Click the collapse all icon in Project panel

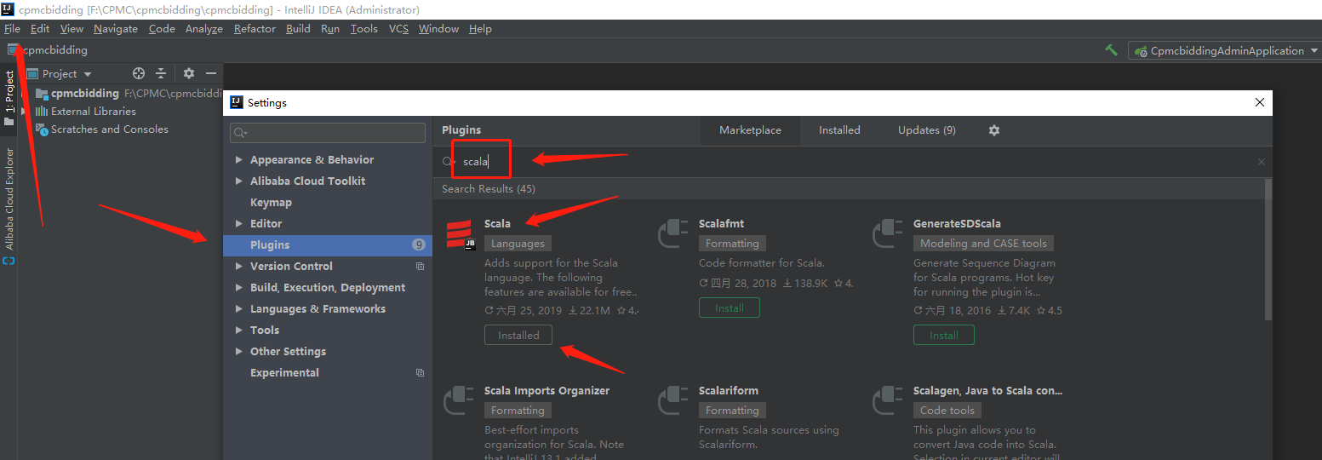(161, 74)
